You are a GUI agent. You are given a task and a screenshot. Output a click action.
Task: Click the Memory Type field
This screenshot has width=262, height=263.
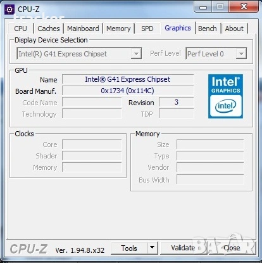pos(210,156)
